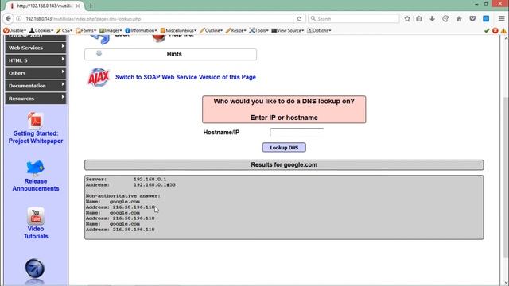Open the Cookies dropdown menu
Viewport: 509px width, 286px height.
click(x=41, y=30)
